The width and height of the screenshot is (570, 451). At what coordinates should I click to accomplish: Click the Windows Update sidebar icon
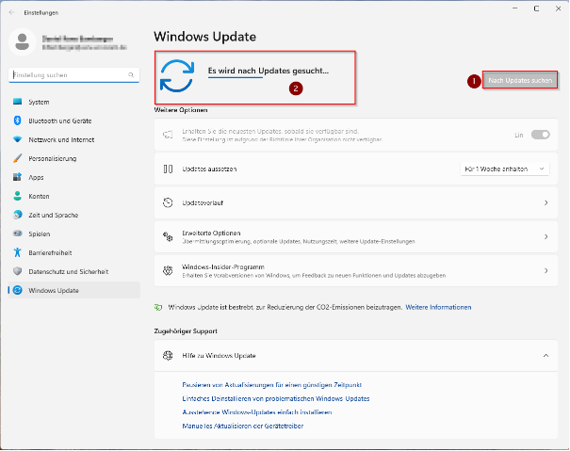click(x=18, y=290)
